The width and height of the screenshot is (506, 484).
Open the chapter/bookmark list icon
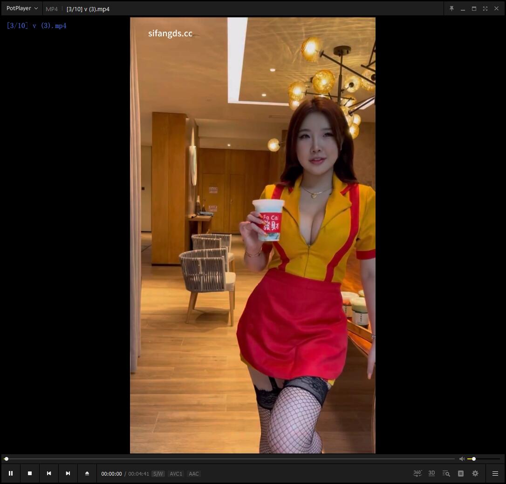pos(461,473)
